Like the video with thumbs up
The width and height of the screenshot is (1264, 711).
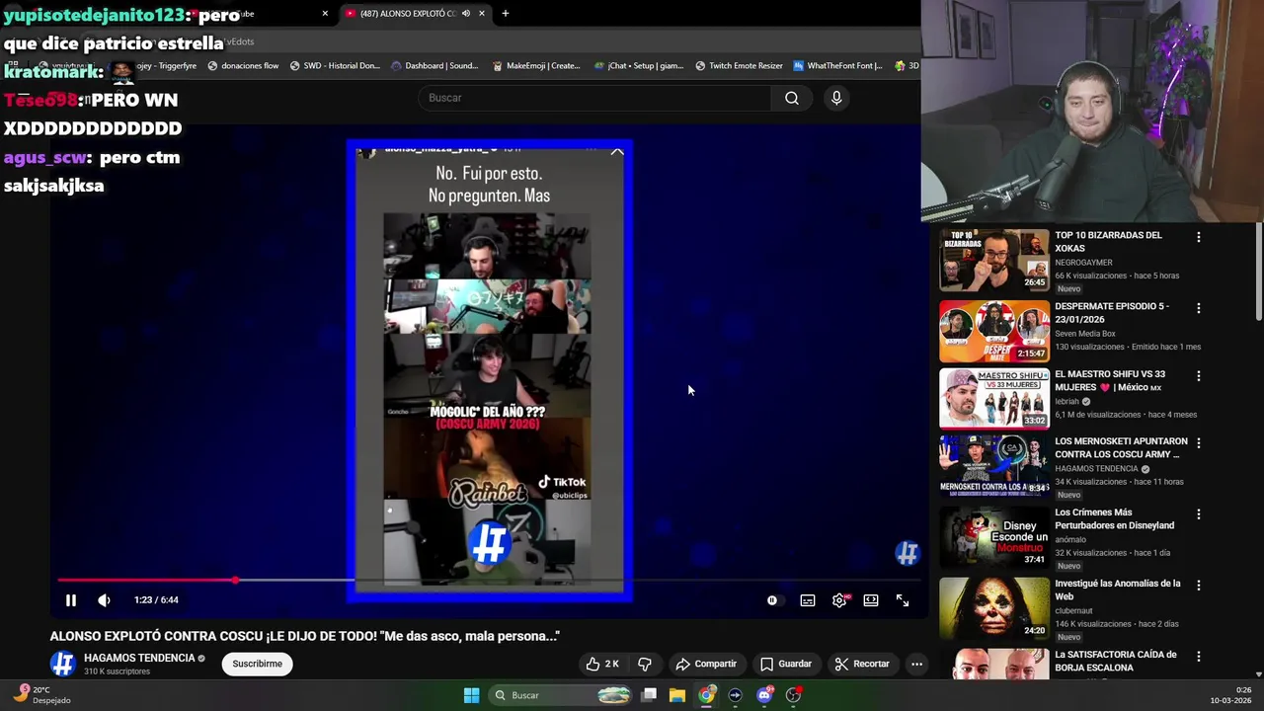click(x=602, y=664)
